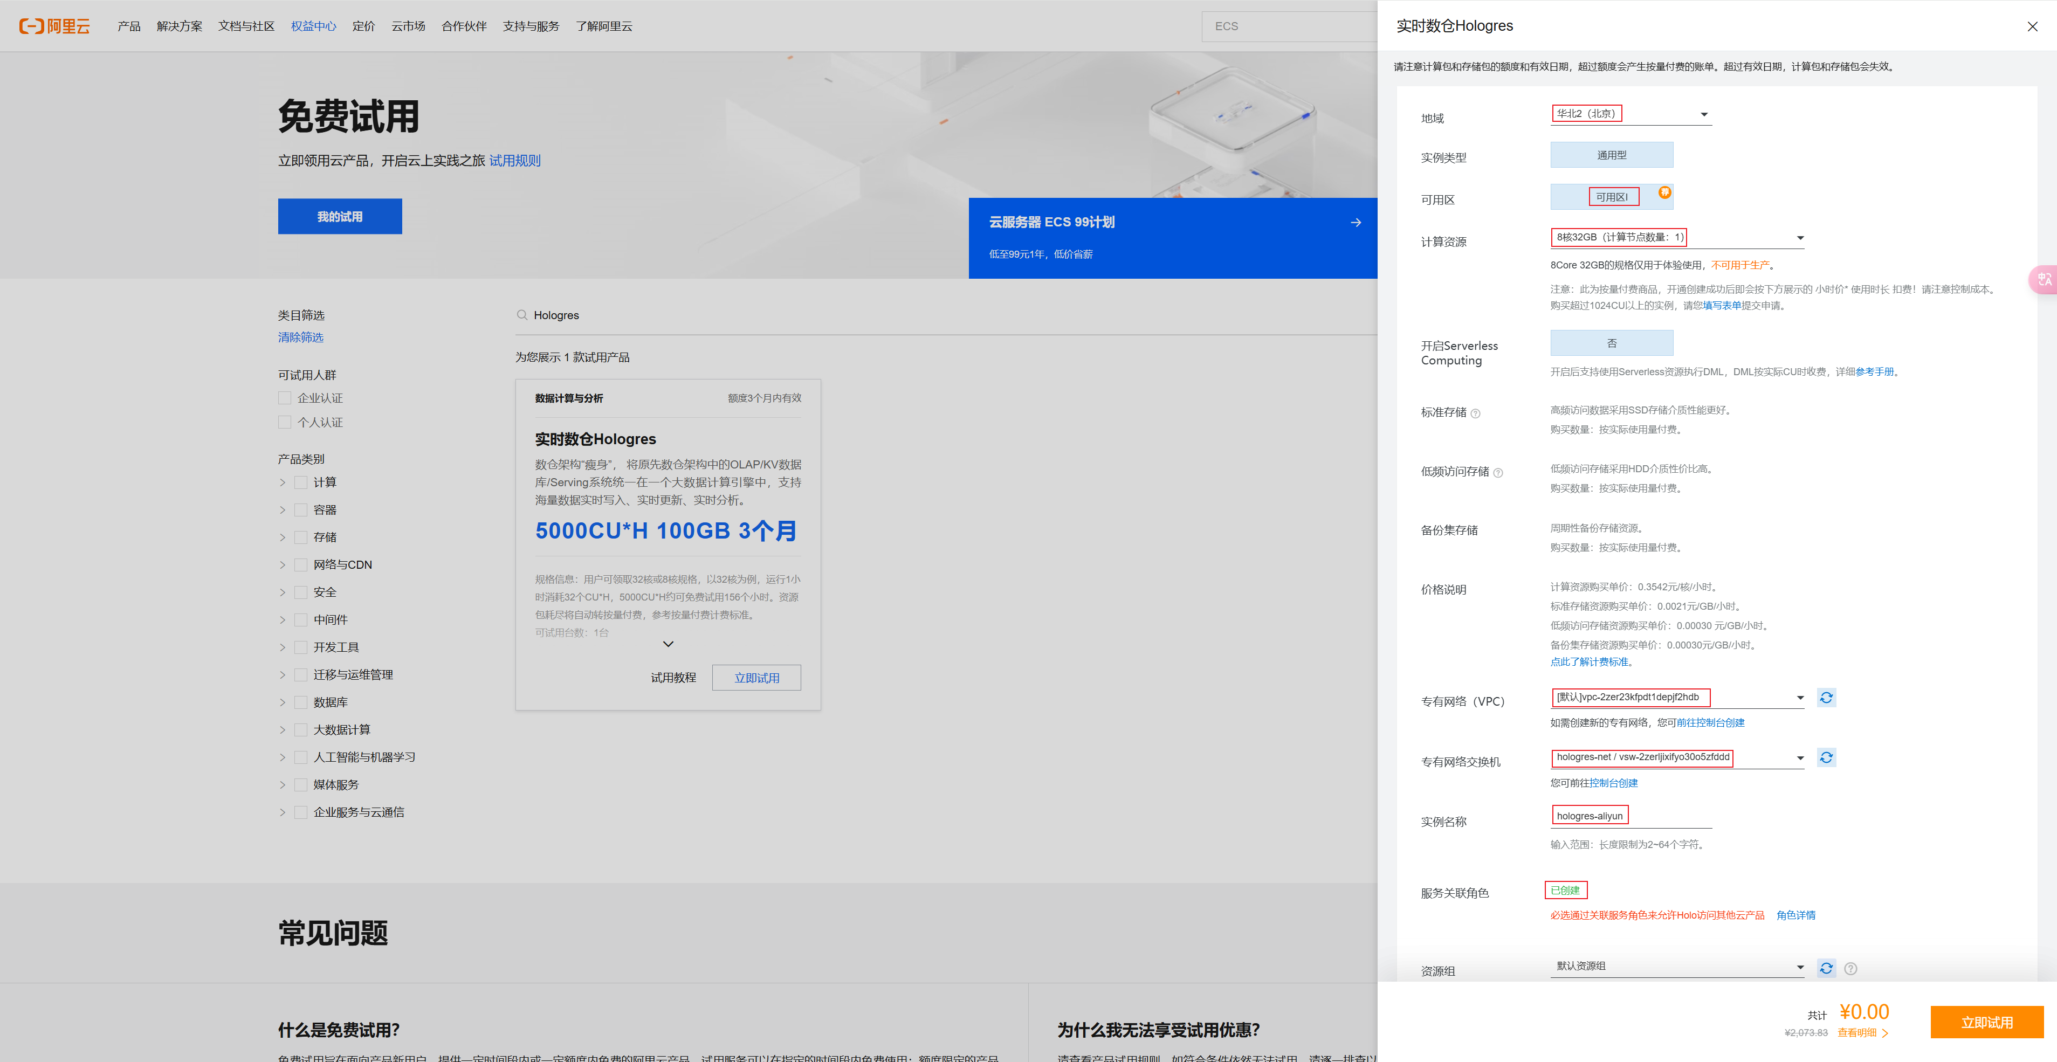Open the 云市场 nav item
This screenshot has height=1062, width=2057.
408,26
